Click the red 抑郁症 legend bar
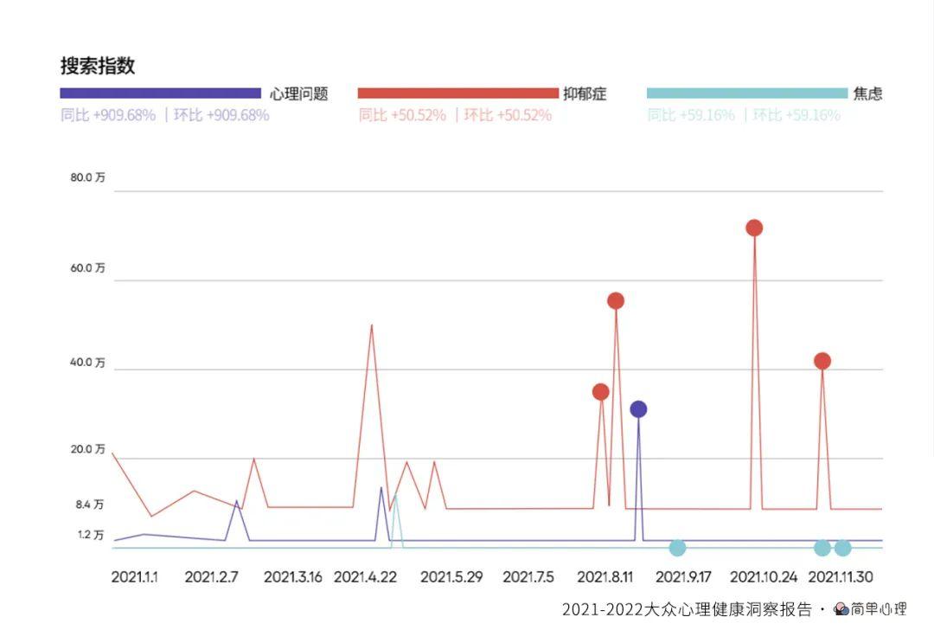Viewport: 934px width, 630px height. pyautogui.click(x=458, y=93)
